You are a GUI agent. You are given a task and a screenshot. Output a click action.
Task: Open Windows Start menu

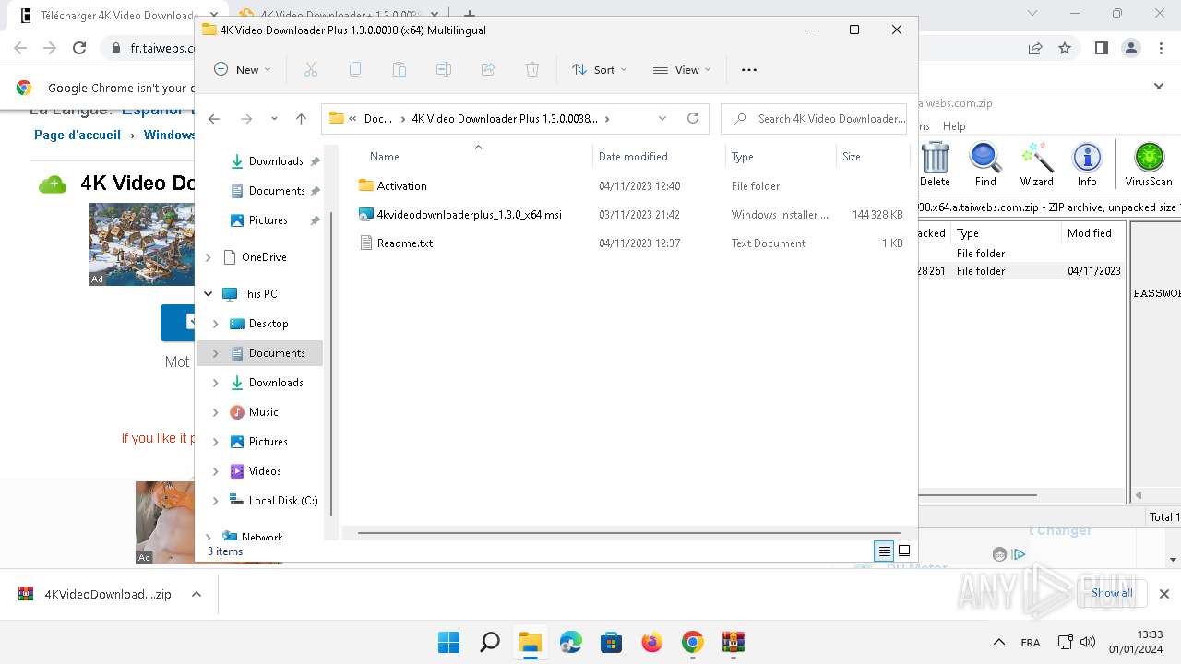(x=449, y=642)
